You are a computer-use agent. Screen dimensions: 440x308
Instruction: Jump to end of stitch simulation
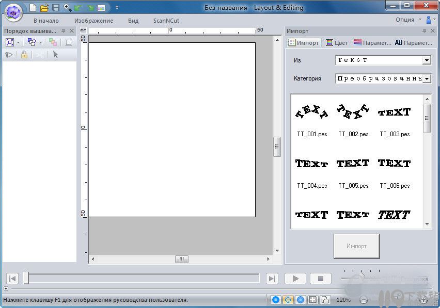tap(272, 279)
